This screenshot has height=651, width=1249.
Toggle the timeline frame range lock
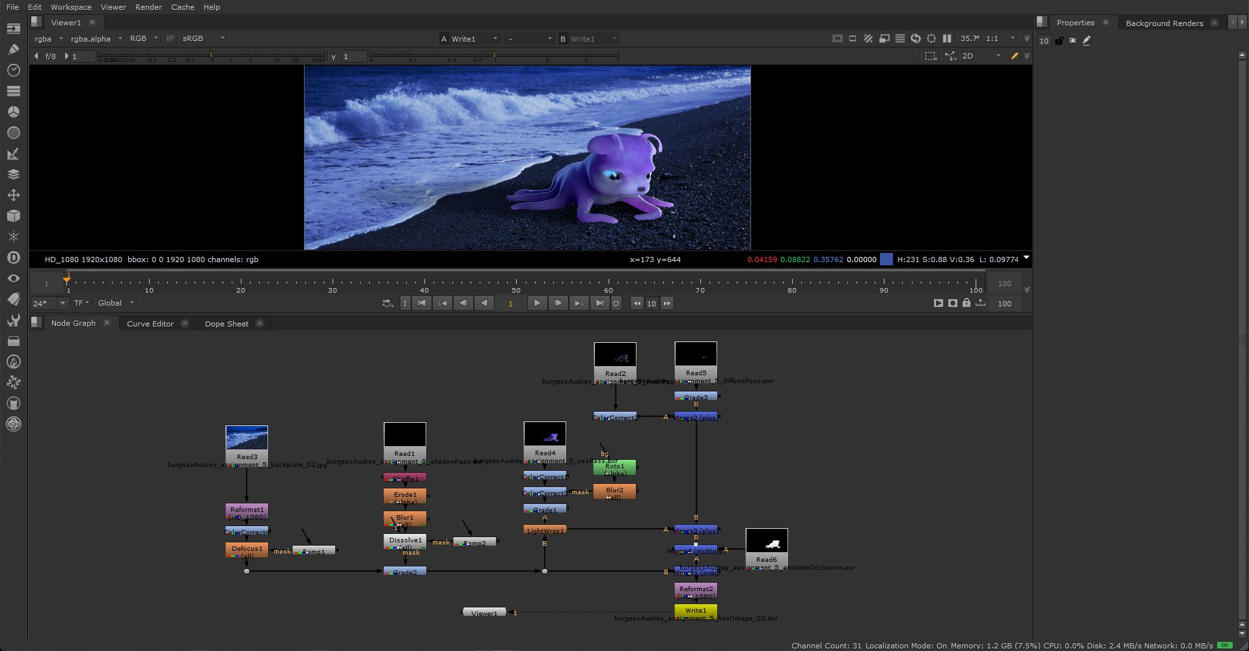(966, 303)
